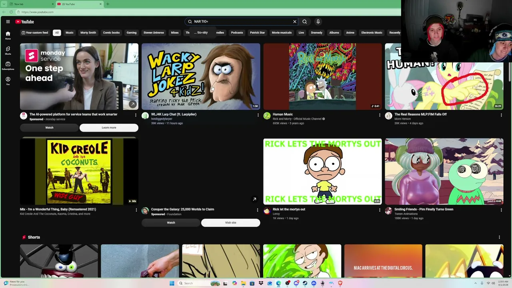The width and height of the screenshot is (512, 288).
Task: Open the Smiling Friends Pim video title
Action: pos(424,209)
